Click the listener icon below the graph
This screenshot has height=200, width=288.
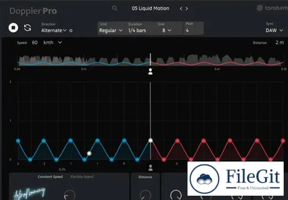(150, 168)
